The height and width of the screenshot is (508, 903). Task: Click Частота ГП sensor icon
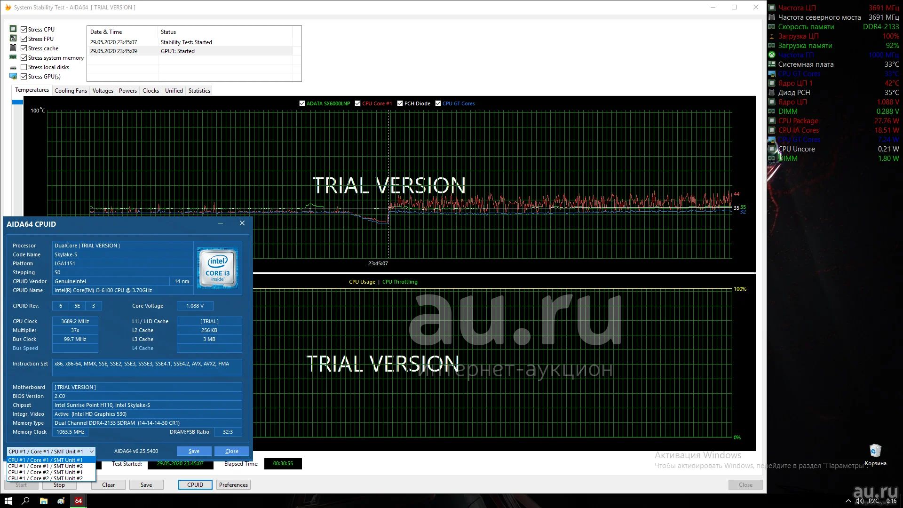(x=772, y=55)
